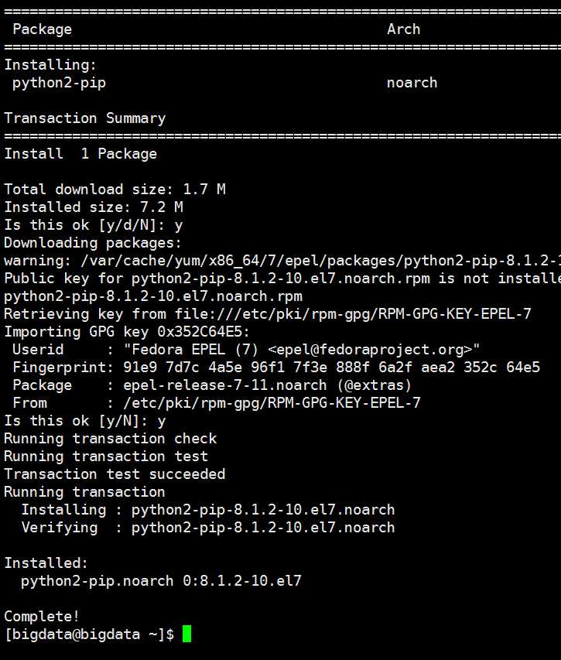The width and height of the screenshot is (561, 660).
Task: Click the first Is this ok [y/d/N] prompt
Action: 94,224
